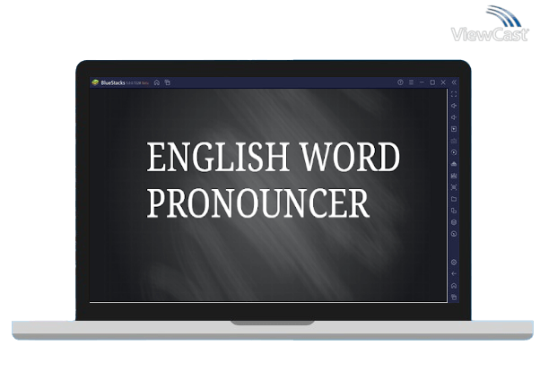Click the hexagon eco mode icon
The height and width of the screenshot is (371, 540).
pyautogui.click(x=454, y=222)
